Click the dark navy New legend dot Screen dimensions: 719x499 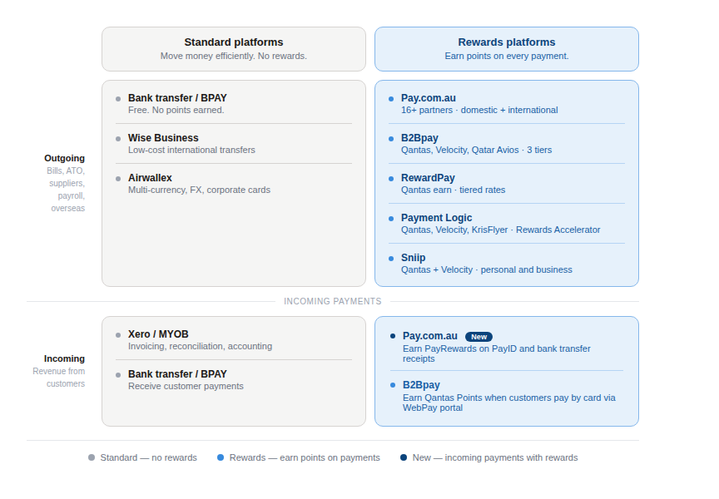pyautogui.click(x=404, y=457)
